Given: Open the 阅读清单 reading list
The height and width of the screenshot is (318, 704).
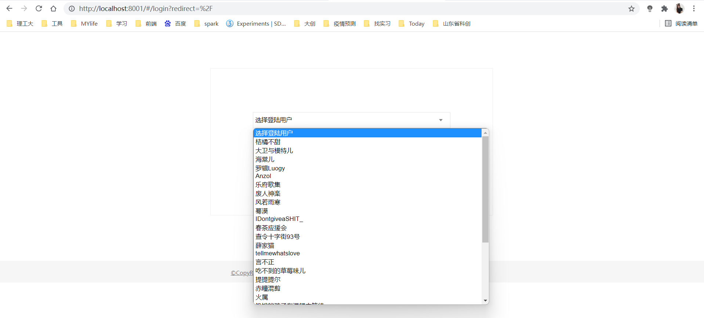Looking at the screenshot, I should pyautogui.click(x=681, y=23).
